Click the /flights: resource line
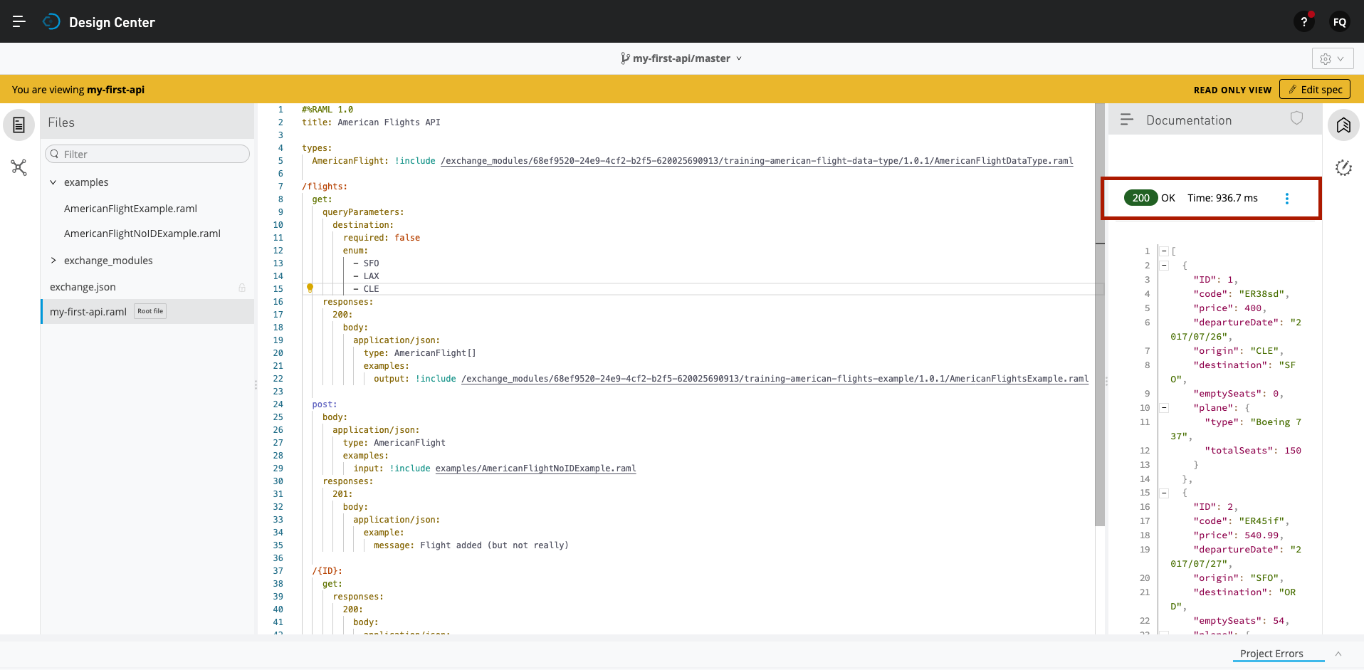Image resolution: width=1364 pixels, height=670 pixels. point(325,187)
